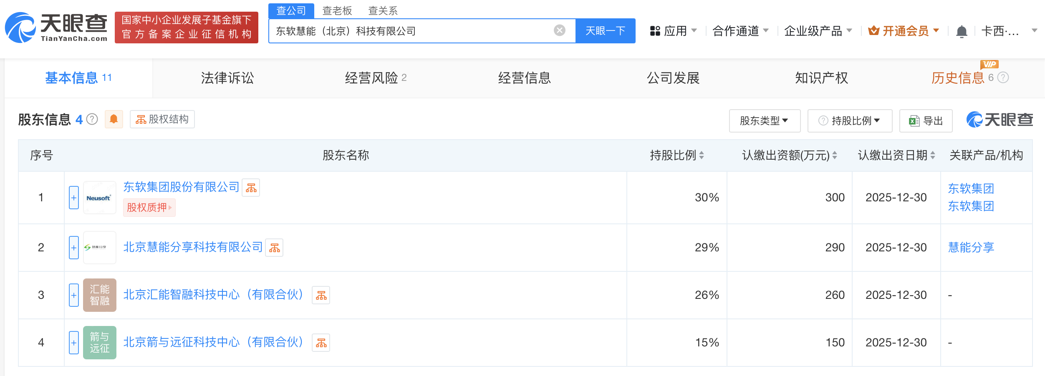Switch to the 法律诉讼 tab
This screenshot has width=1045, height=376.
coord(227,78)
